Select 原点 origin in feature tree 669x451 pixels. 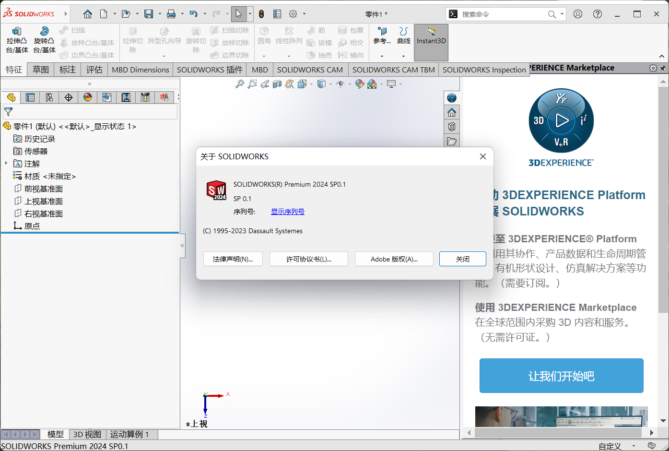(27, 226)
